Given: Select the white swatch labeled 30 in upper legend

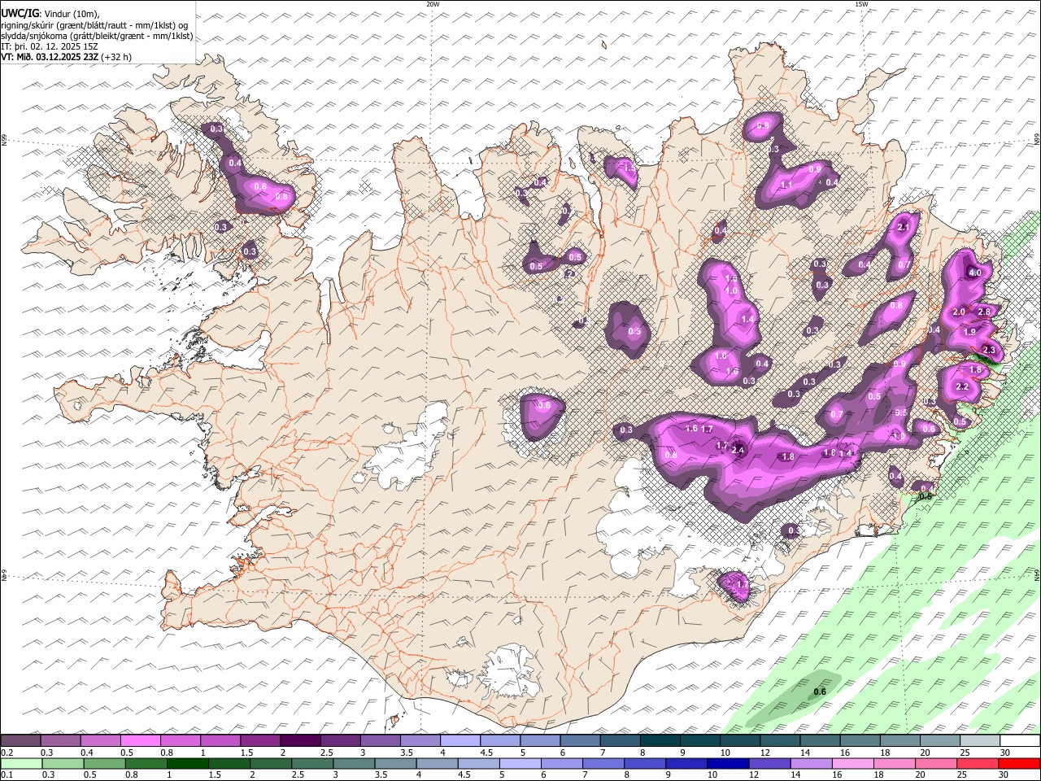Looking at the screenshot, I should pyautogui.click(x=1020, y=740).
